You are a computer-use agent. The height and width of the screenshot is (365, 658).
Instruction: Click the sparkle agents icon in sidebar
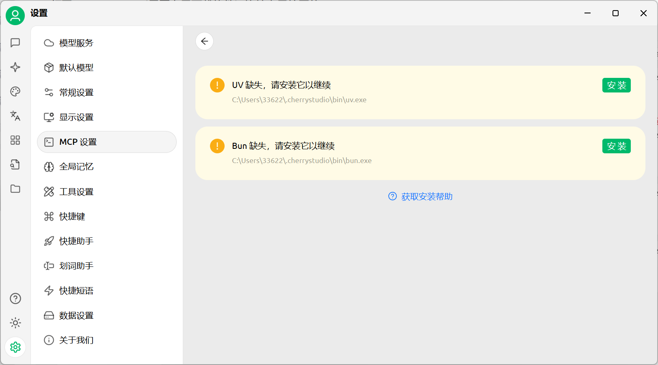(15, 67)
